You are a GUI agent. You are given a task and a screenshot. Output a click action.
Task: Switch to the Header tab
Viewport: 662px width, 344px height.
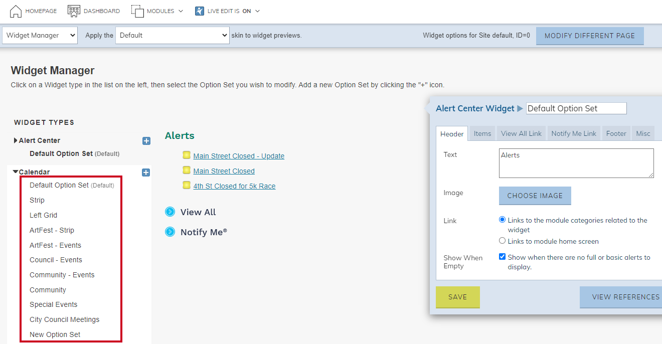452,133
